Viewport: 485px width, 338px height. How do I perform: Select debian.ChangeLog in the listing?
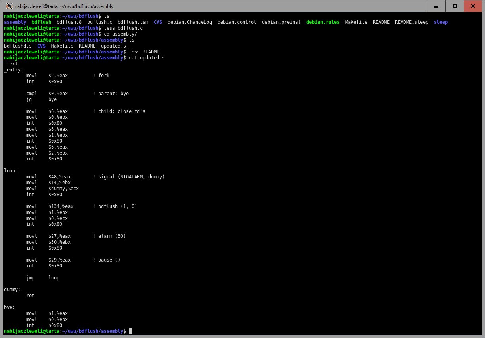(190, 22)
